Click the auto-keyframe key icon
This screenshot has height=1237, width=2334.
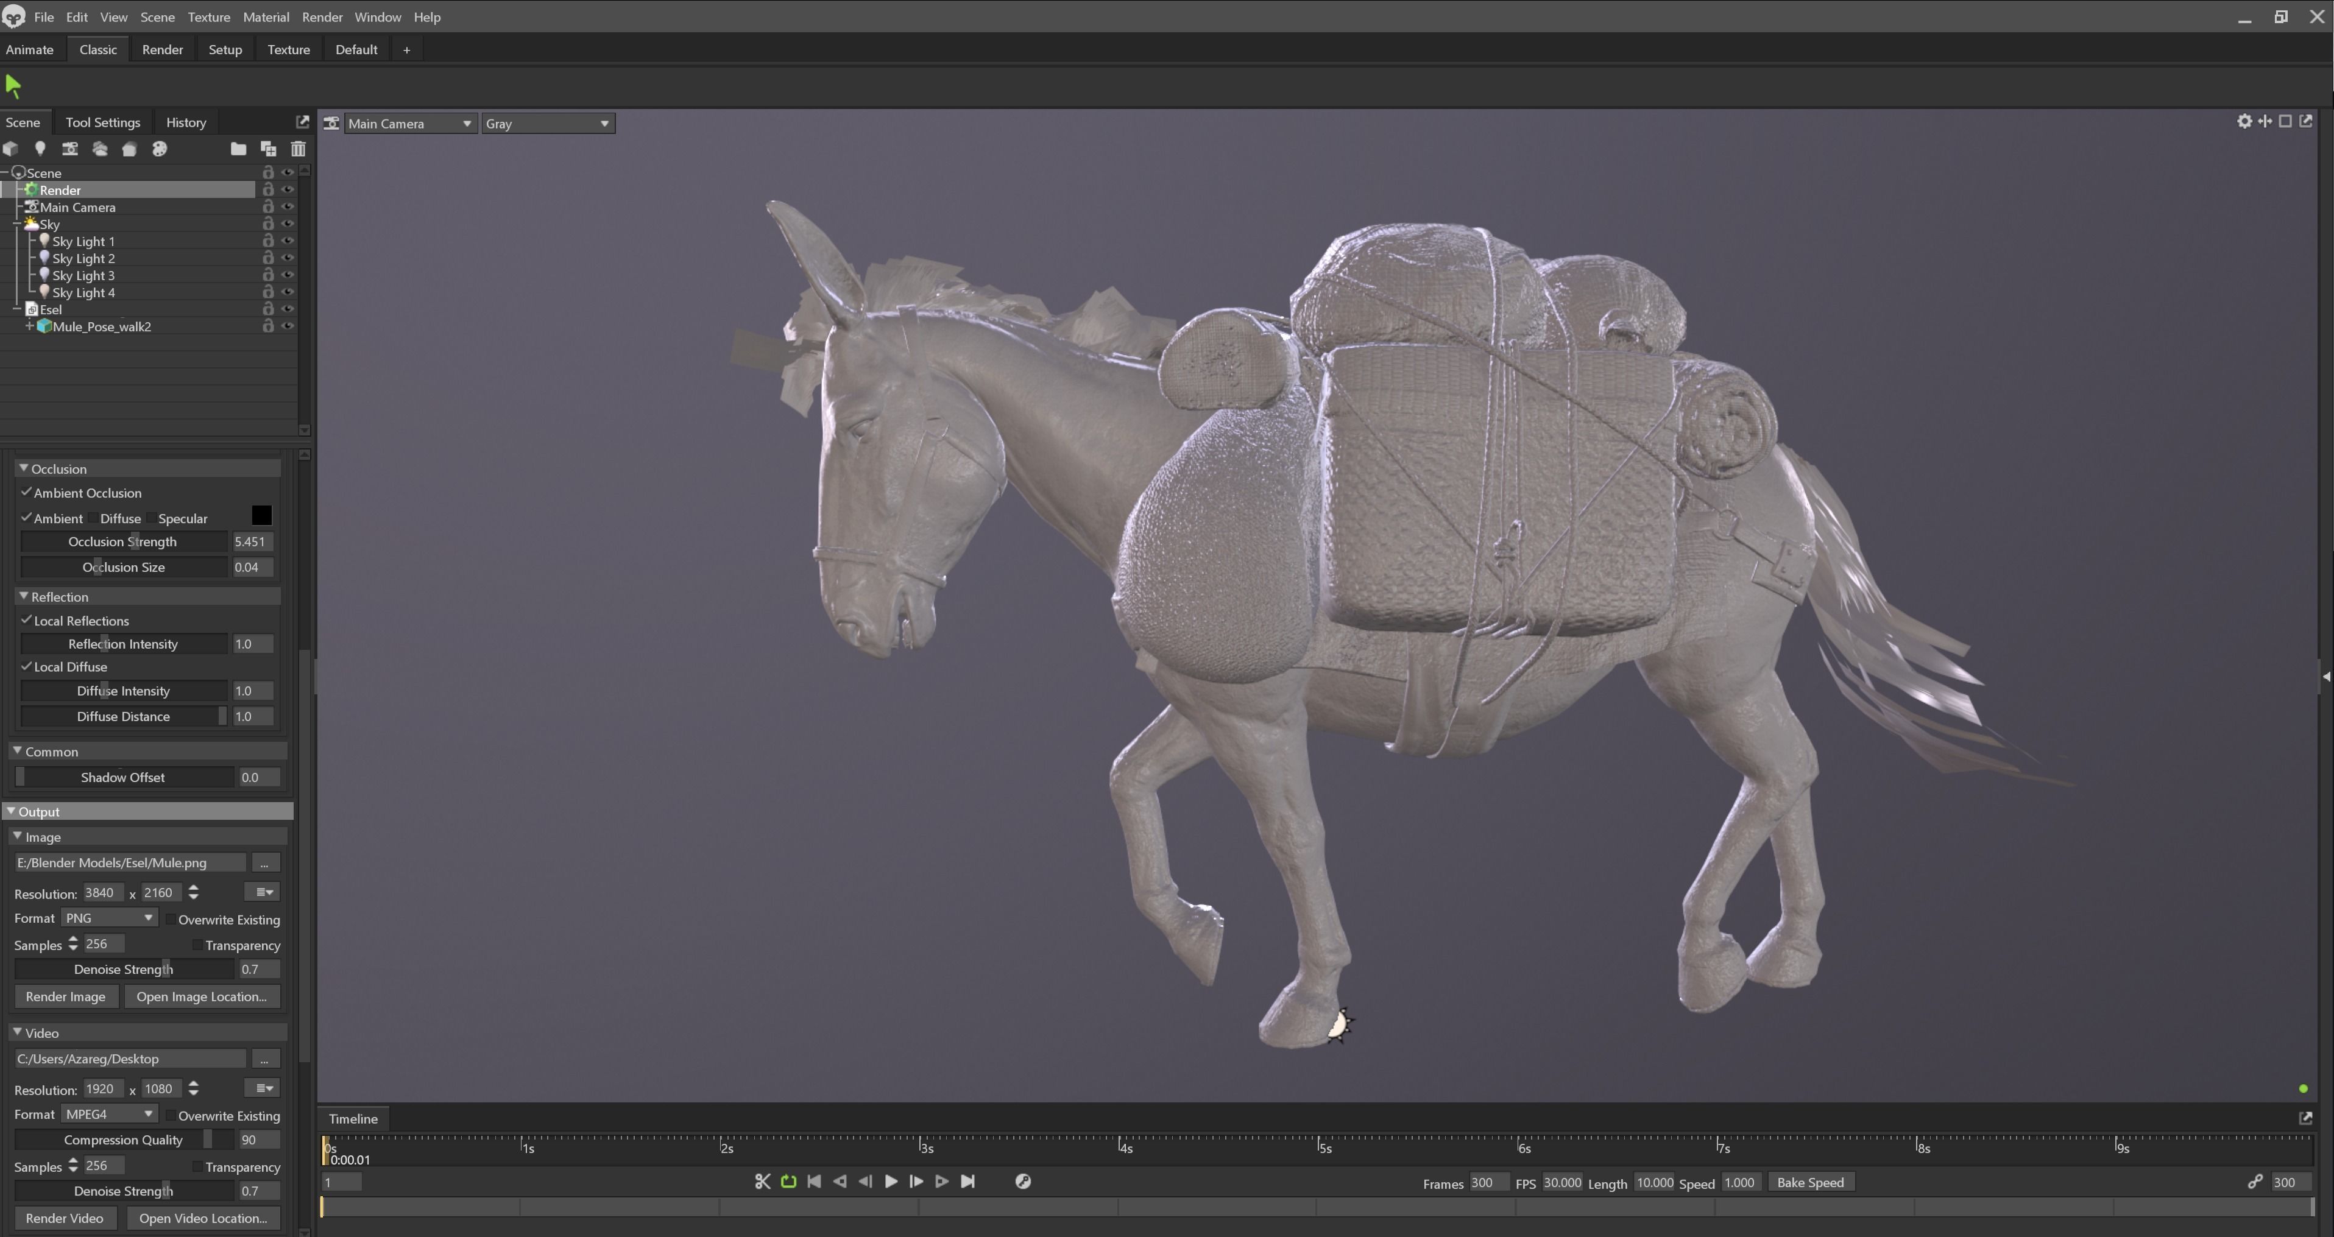pos(1023,1181)
